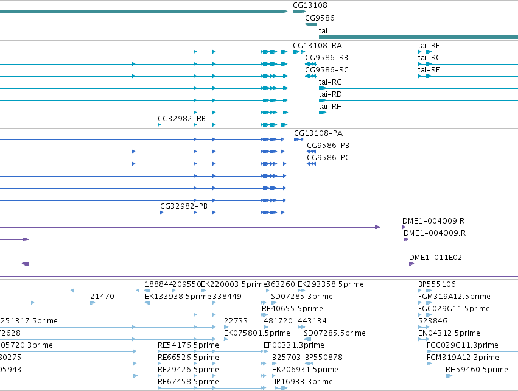
Task: Select EST label 481720
Action: point(278,321)
